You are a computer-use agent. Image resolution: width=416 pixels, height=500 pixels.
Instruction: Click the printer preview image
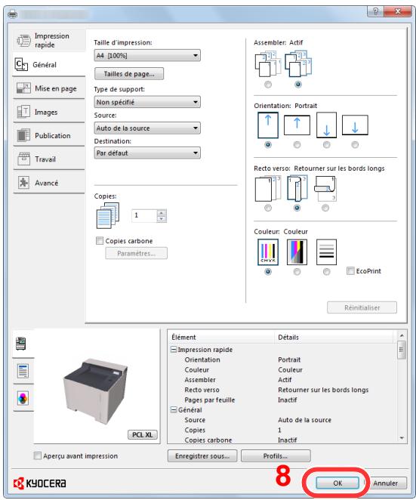97,390
